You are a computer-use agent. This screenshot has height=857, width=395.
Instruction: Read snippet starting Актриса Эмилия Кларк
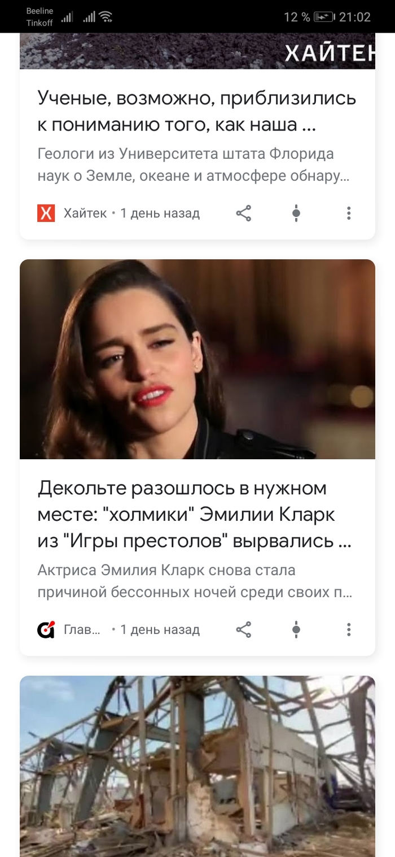click(x=195, y=581)
